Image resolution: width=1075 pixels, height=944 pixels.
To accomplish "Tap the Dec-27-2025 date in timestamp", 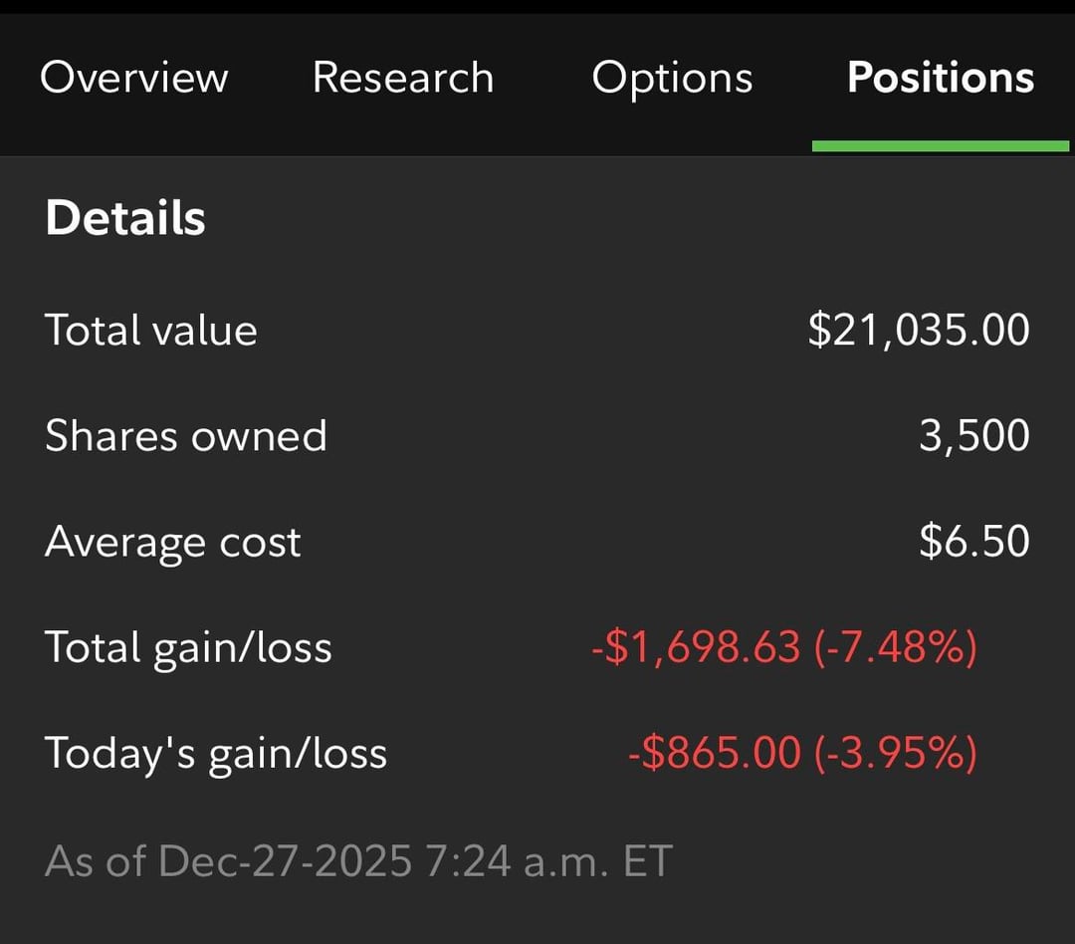I will [x=285, y=860].
